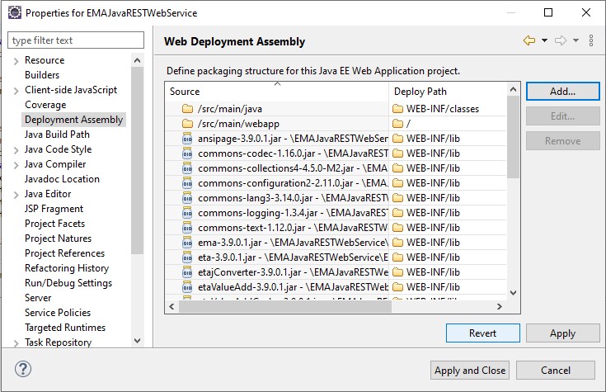Click the Apply button
The image size is (606, 392).
562,333
